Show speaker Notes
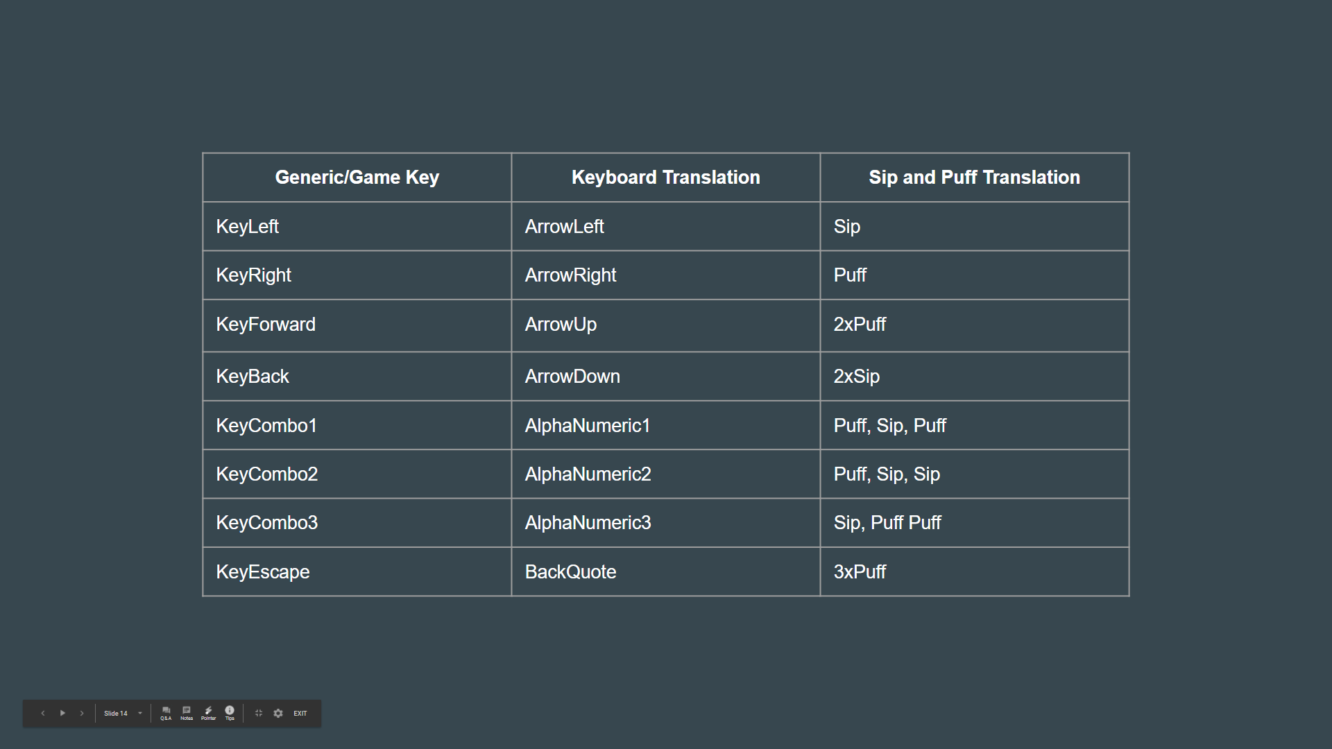Viewport: 1332px width, 749px height. (187, 713)
